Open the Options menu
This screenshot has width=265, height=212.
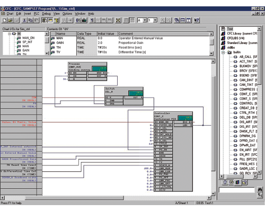[67, 14]
